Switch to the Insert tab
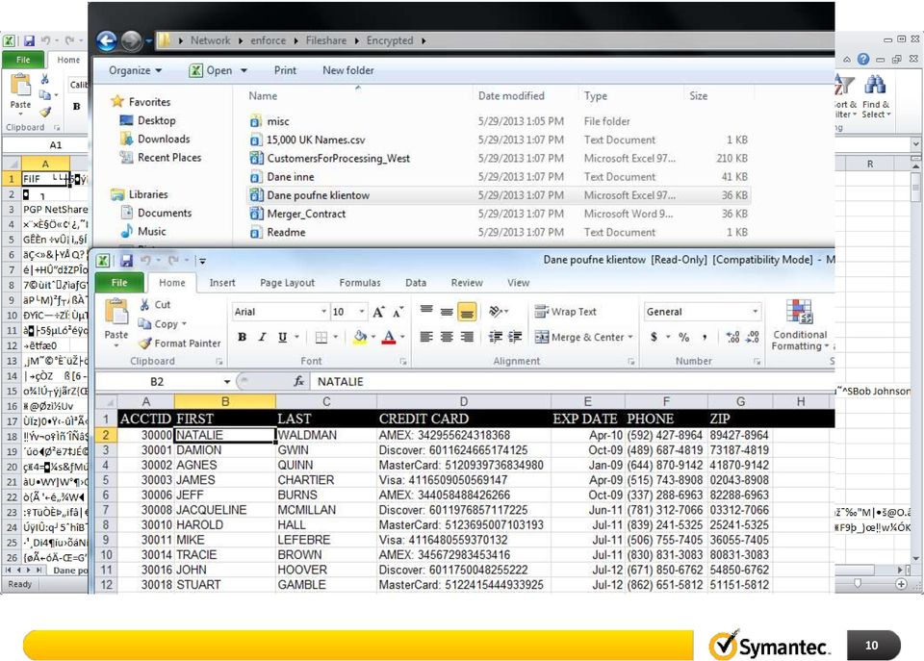The height and width of the screenshot is (661, 924). point(222,283)
